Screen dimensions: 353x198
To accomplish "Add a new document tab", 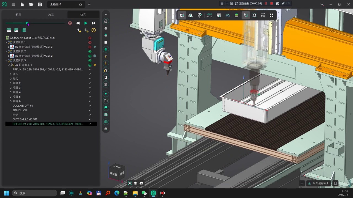I will (x=89, y=4).
